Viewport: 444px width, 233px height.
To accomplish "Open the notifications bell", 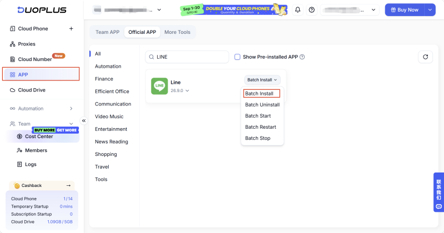I will click(x=297, y=10).
